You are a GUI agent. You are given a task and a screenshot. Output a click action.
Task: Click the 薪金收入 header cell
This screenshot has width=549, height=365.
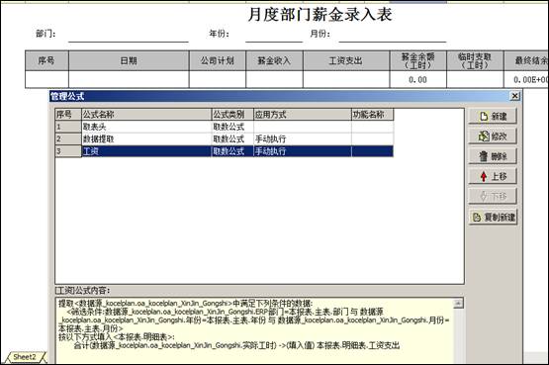click(x=275, y=60)
